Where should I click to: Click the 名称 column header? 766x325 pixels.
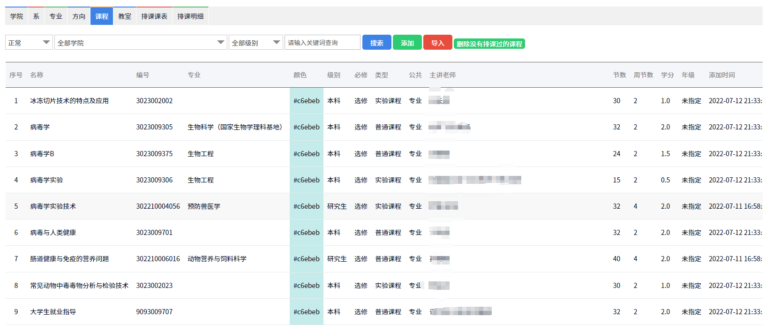(x=37, y=75)
